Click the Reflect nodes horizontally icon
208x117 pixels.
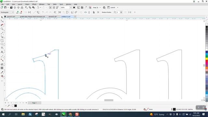click(x=85, y=12)
